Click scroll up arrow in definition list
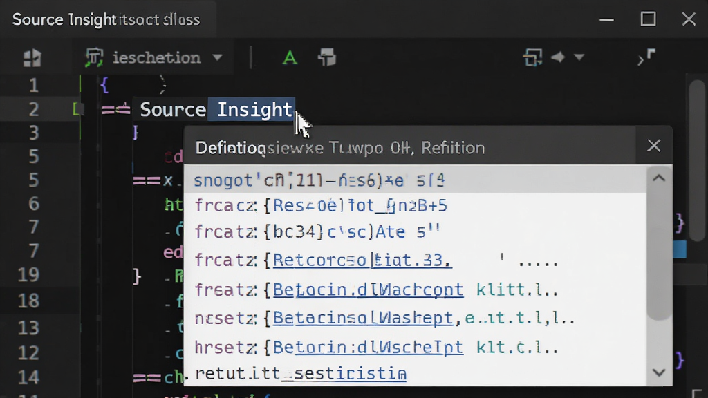Image resolution: width=708 pixels, height=398 pixels. click(x=659, y=178)
